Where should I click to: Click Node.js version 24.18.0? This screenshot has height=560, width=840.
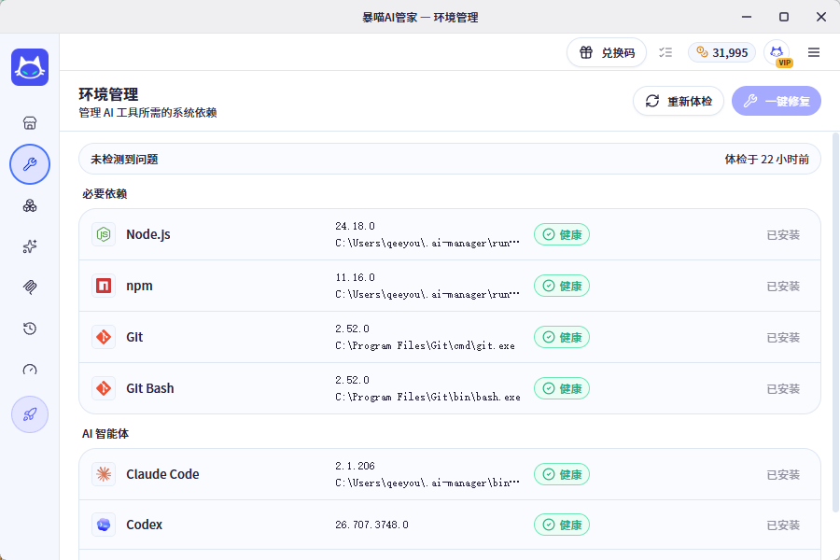tap(356, 226)
